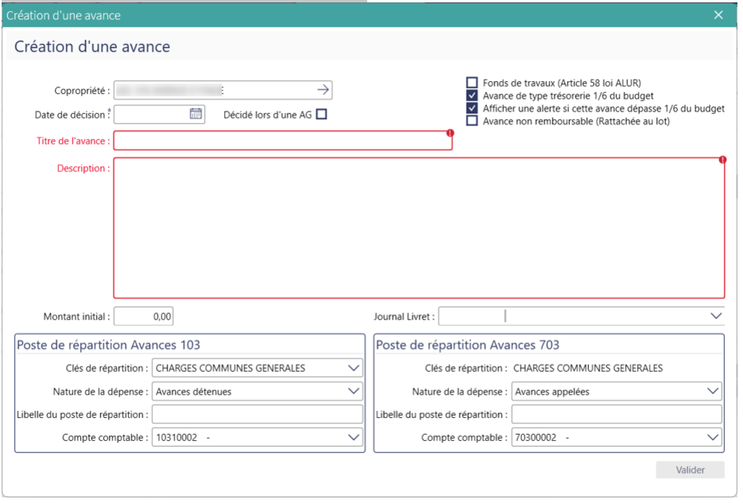This screenshot has width=743, height=503.
Task: Click into the Titre de l'avance field
Action: (x=282, y=141)
